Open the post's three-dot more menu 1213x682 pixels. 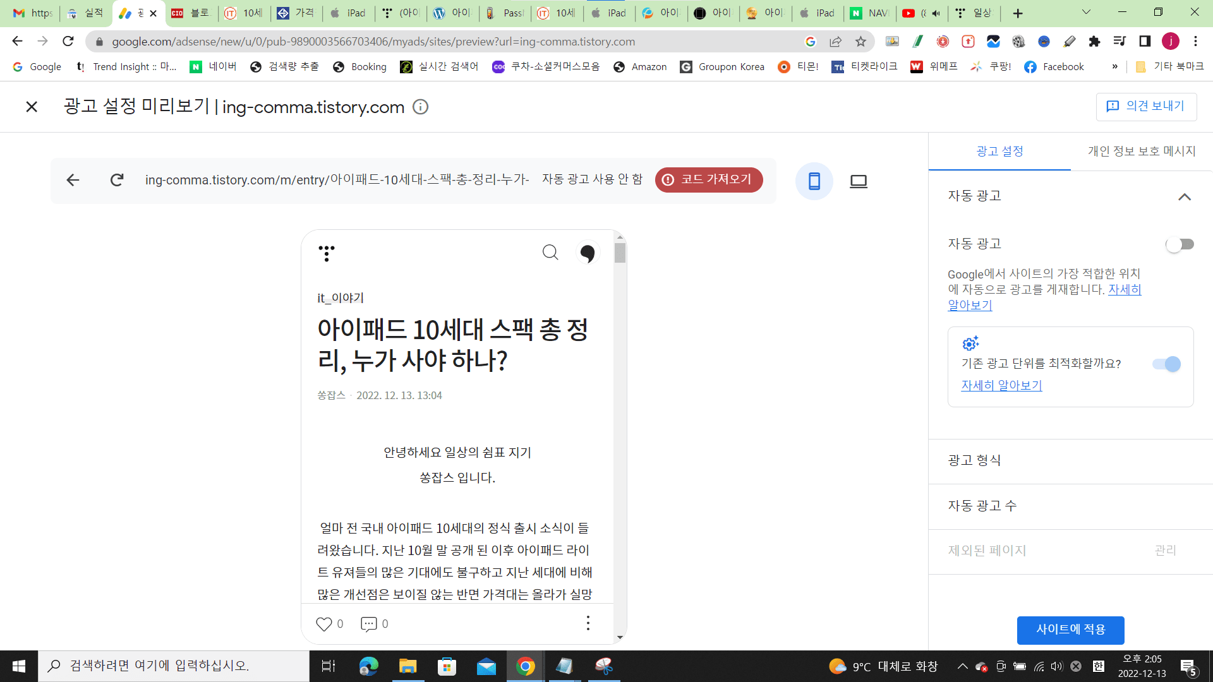(x=588, y=623)
